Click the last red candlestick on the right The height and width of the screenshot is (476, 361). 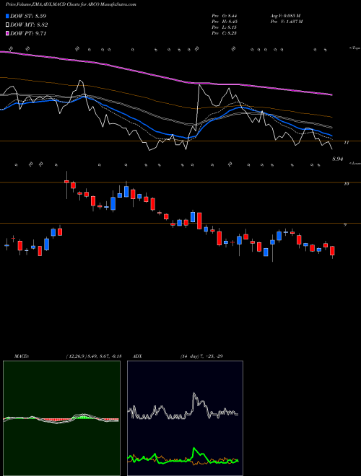click(x=332, y=251)
